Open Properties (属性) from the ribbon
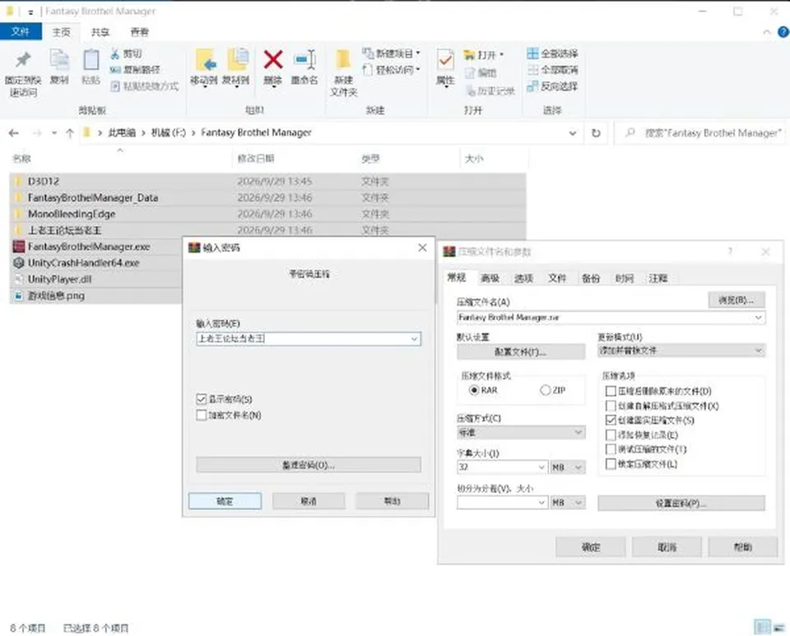This screenshot has height=636, width=790. [x=445, y=68]
